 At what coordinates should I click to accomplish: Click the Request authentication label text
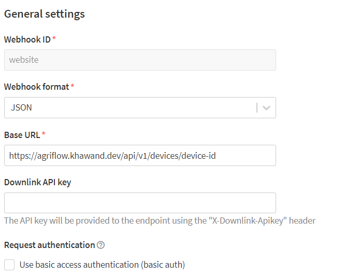(49, 245)
